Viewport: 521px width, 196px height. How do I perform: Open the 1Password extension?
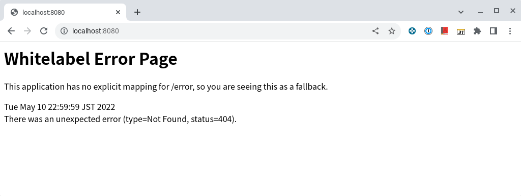[428, 31]
